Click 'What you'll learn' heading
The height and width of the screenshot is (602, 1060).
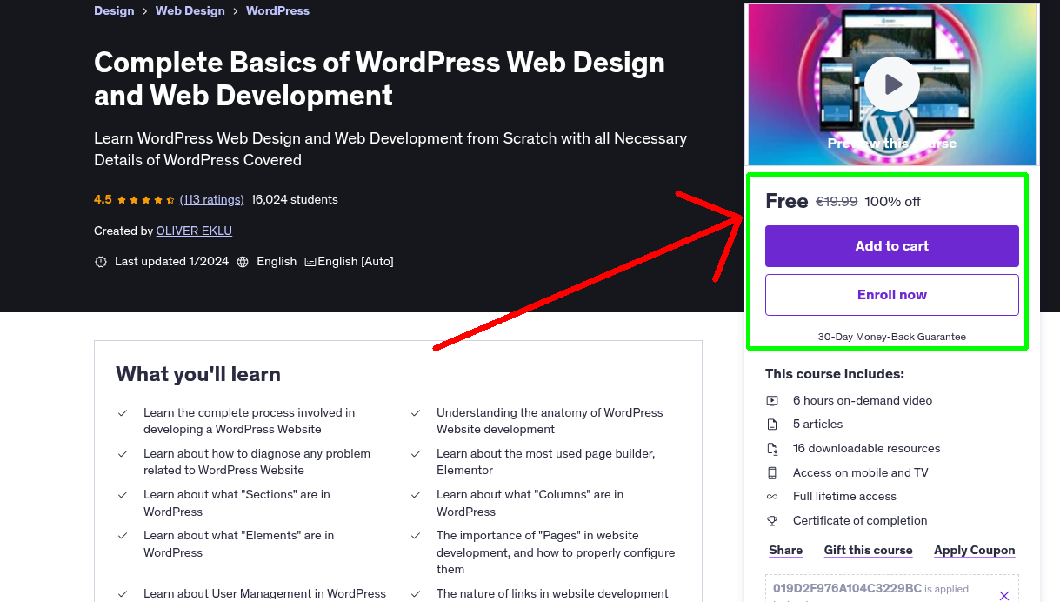pyautogui.click(x=198, y=374)
